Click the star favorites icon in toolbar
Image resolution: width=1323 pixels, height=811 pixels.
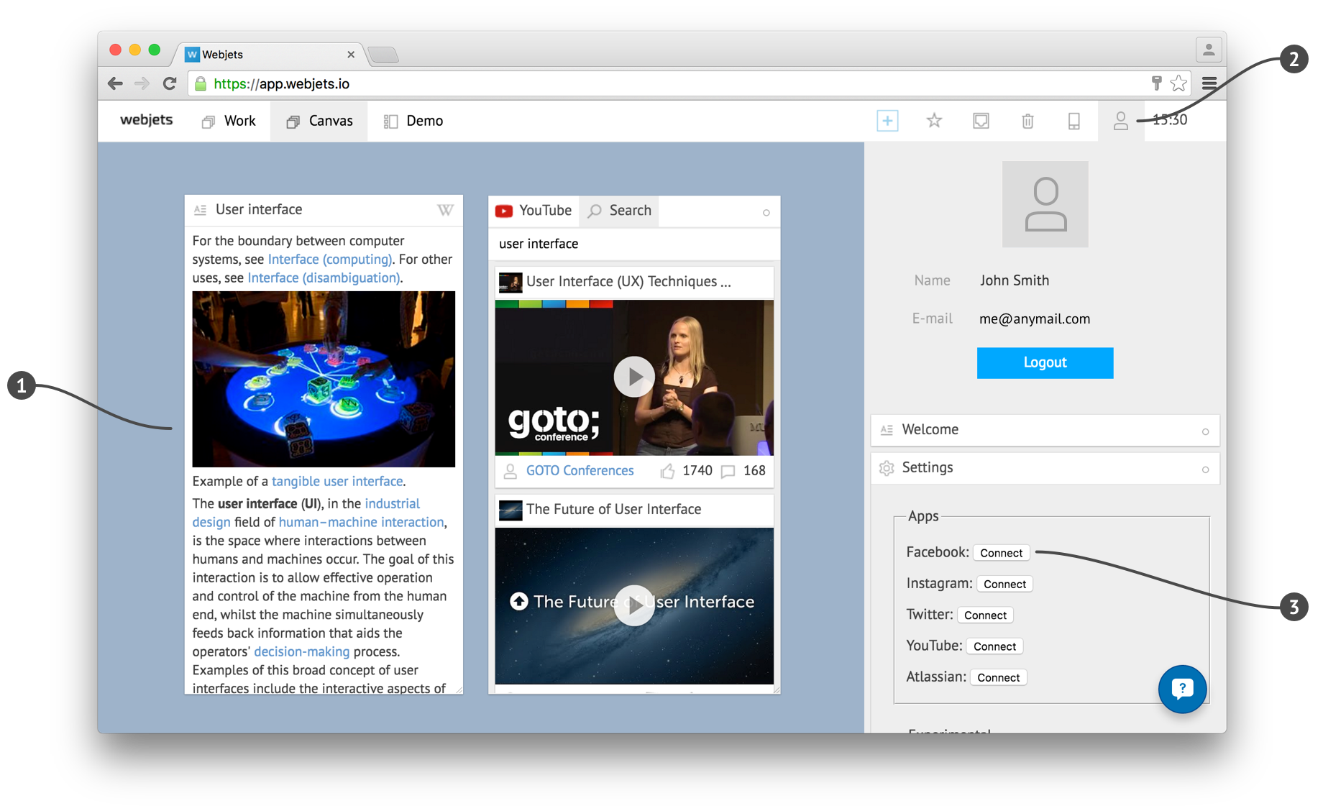[x=934, y=121]
